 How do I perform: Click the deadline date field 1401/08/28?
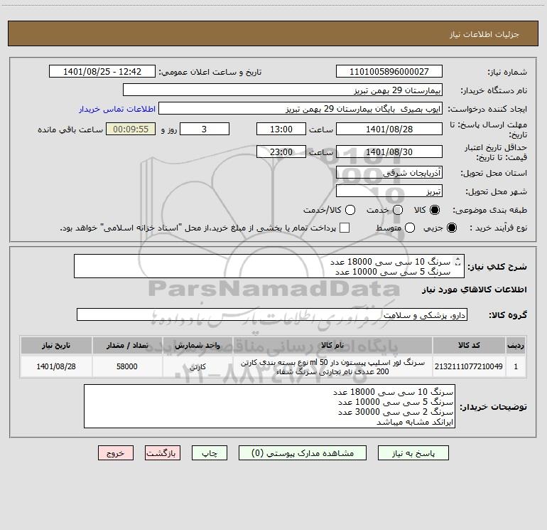pyautogui.click(x=389, y=129)
